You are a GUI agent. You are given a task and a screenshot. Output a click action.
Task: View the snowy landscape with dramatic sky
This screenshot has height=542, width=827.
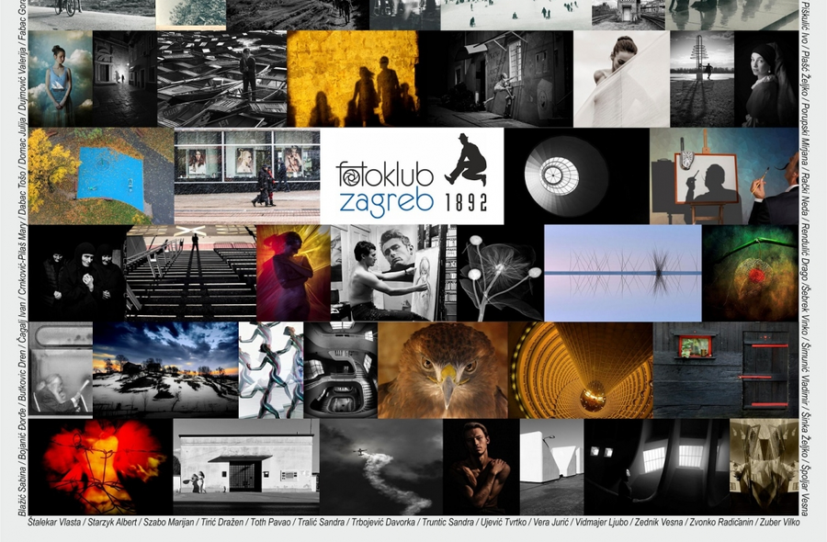tap(165, 370)
